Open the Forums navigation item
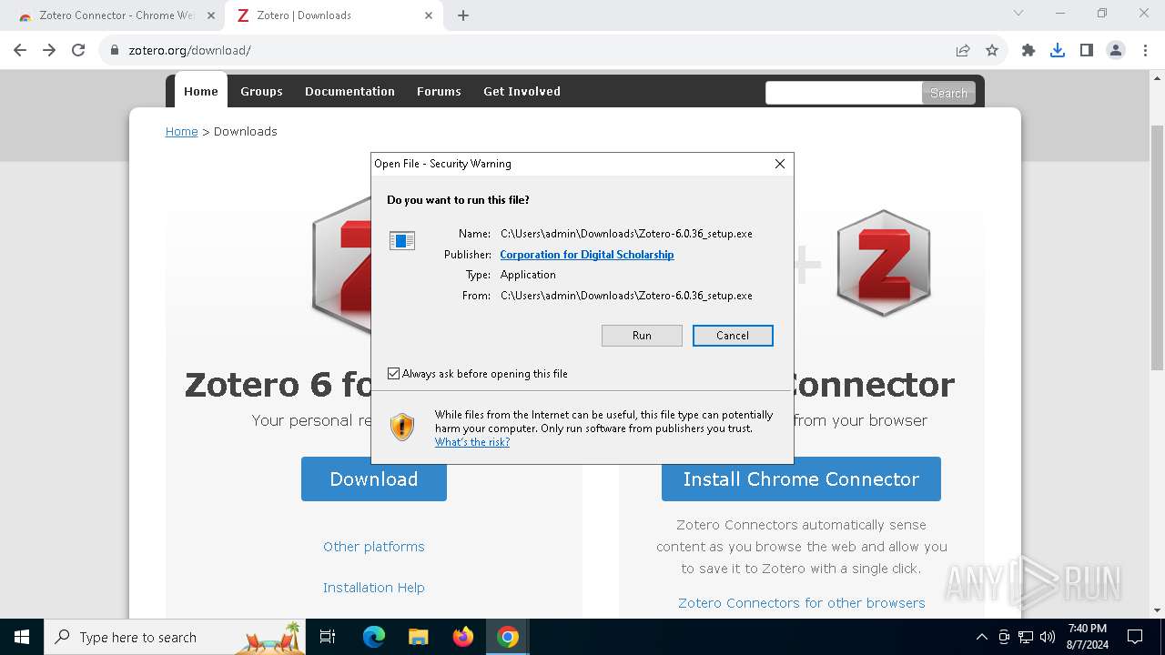 [x=439, y=91]
